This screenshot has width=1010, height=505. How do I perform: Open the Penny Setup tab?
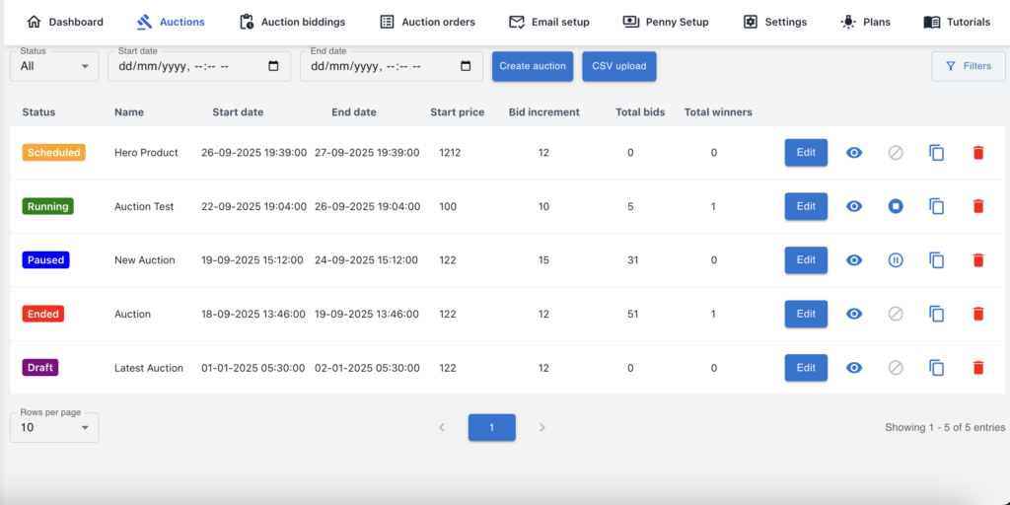[666, 22]
